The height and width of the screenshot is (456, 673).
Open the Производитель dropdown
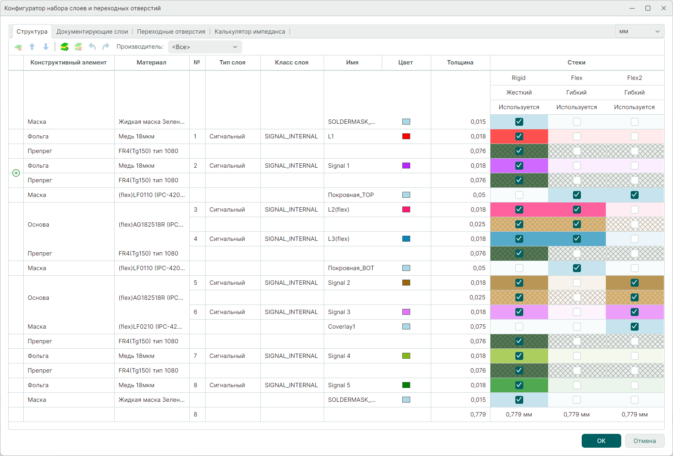point(205,47)
